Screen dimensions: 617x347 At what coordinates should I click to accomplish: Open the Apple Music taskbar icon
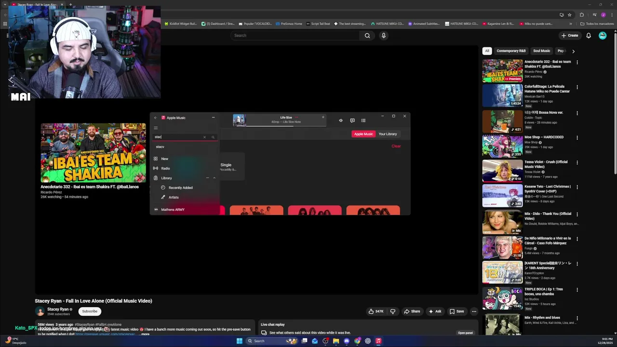[x=378, y=341]
